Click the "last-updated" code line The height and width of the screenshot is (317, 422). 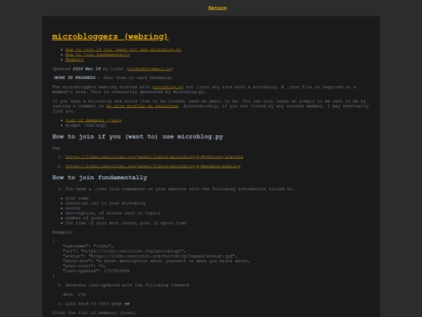96,271
